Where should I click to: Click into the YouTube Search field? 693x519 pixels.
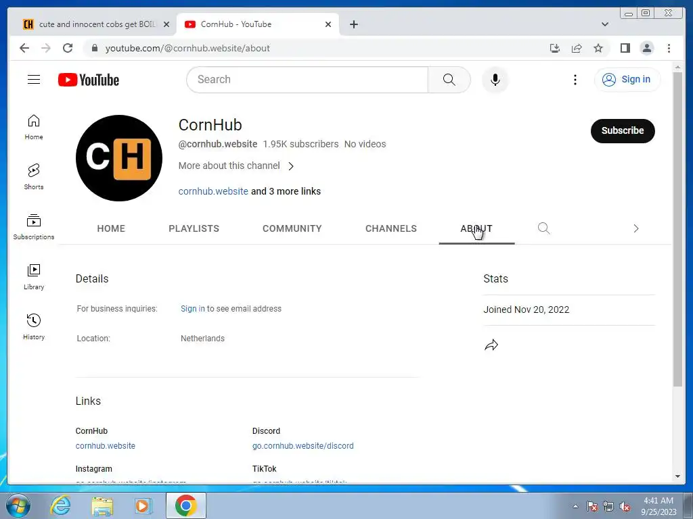(x=308, y=80)
